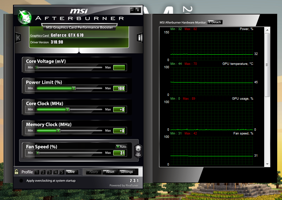Click the Core Clock Min label
The height and width of the screenshot is (200, 282).
coord(30,110)
